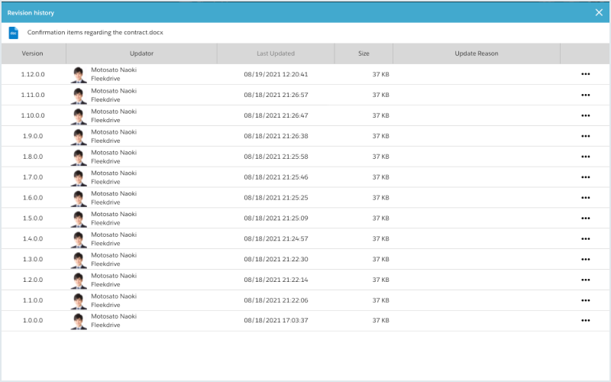Click the updator avatar in the 1.2.0.0 row
This screenshot has height=382, width=611.
pyautogui.click(x=79, y=280)
